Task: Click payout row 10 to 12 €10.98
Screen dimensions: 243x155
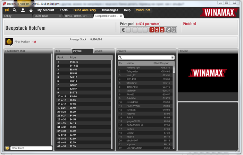Action: pyautogui.click(x=84, y=96)
